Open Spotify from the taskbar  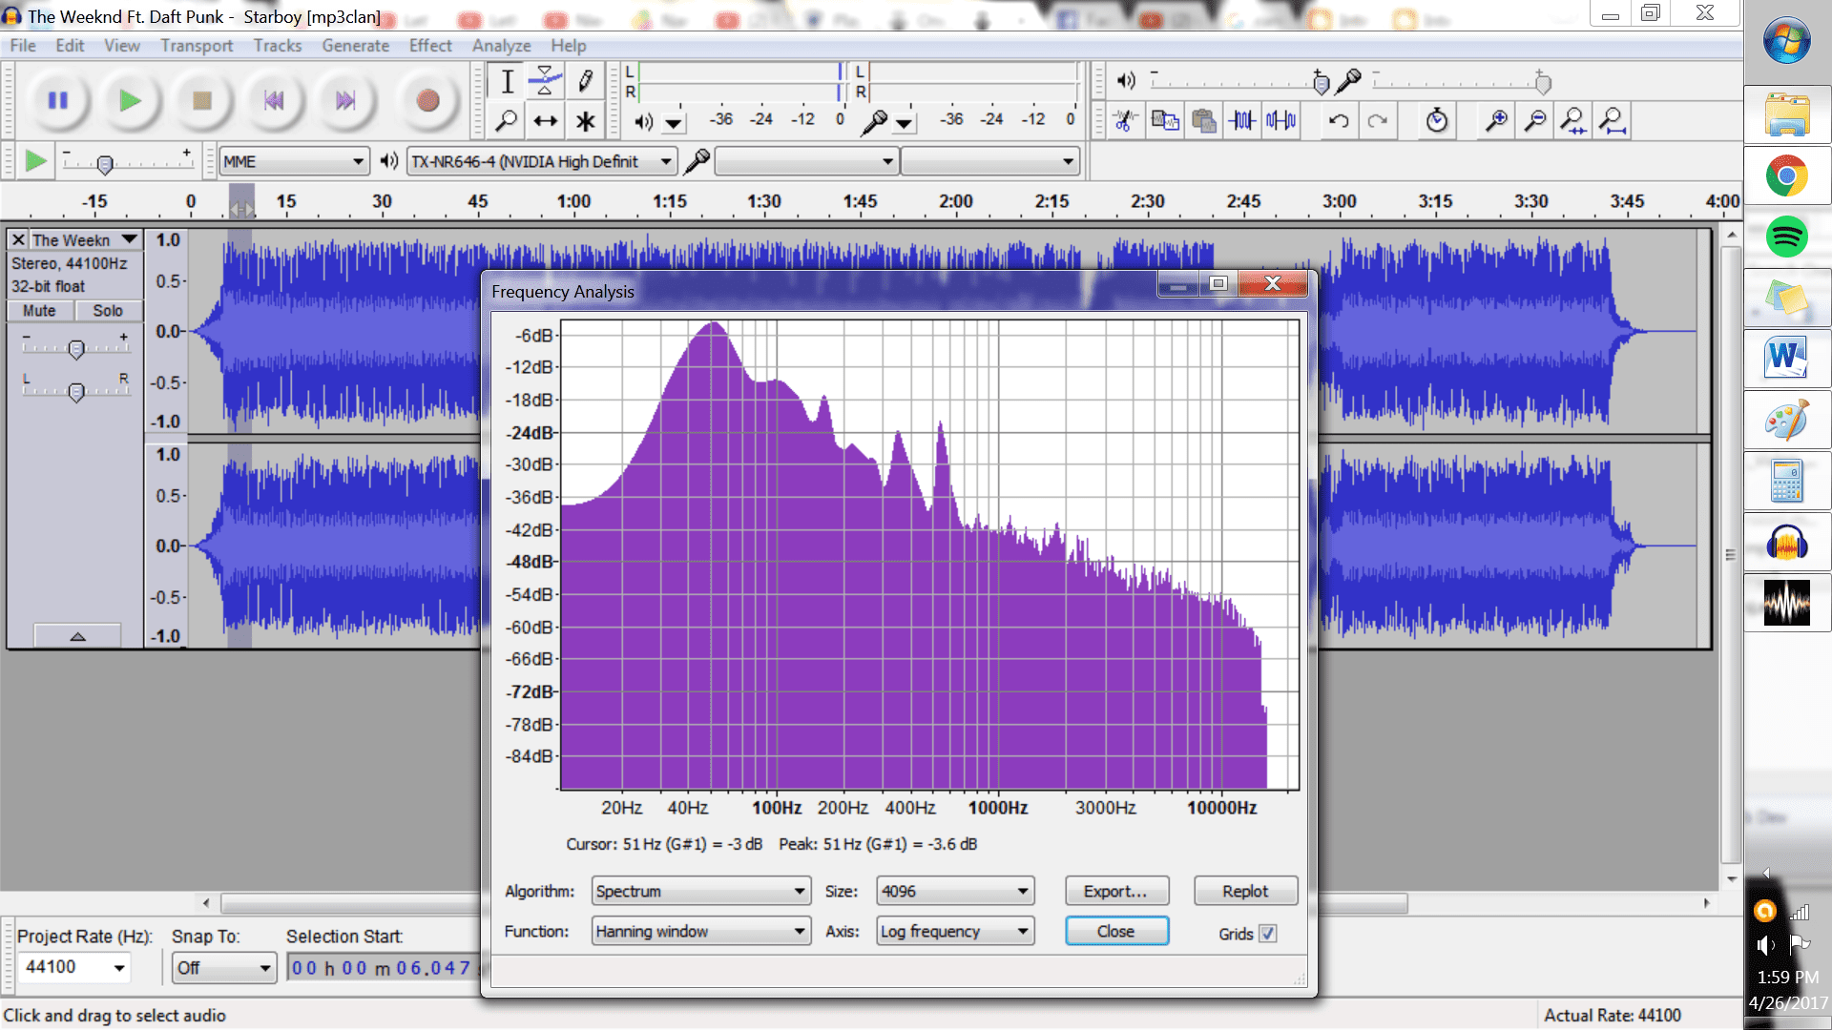pos(1786,237)
